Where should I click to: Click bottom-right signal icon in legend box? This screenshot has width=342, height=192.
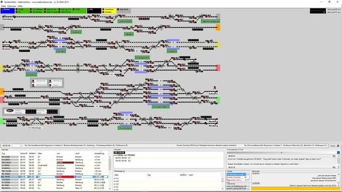tap(50, 85)
